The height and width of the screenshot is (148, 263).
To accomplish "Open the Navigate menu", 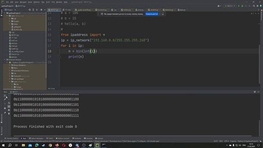I will point(23,2).
